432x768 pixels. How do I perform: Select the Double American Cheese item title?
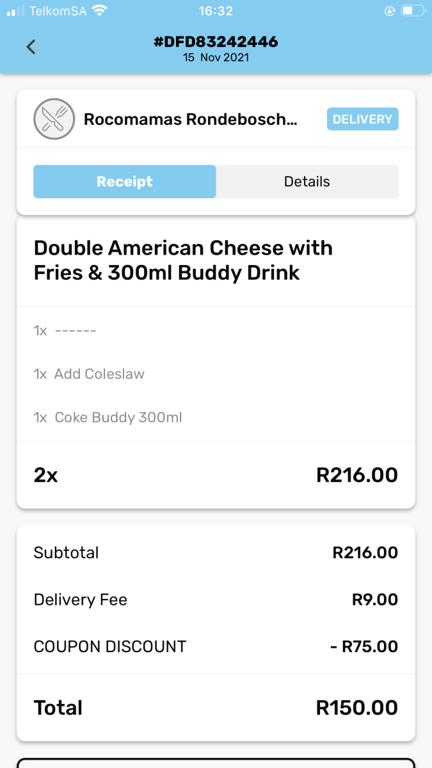(183, 260)
